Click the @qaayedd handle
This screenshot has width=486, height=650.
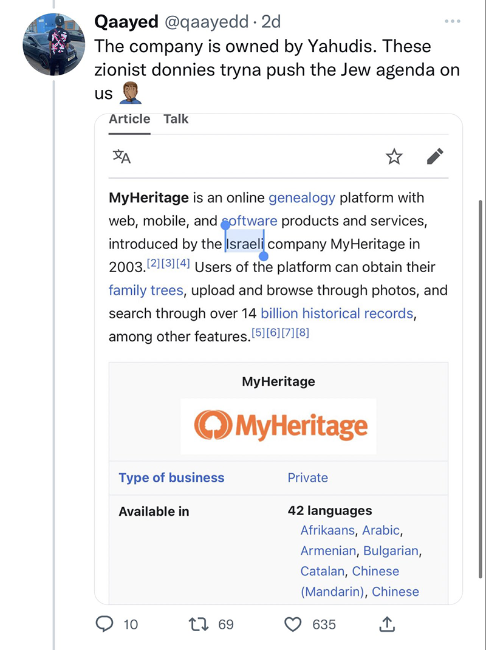click(x=207, y=21)
